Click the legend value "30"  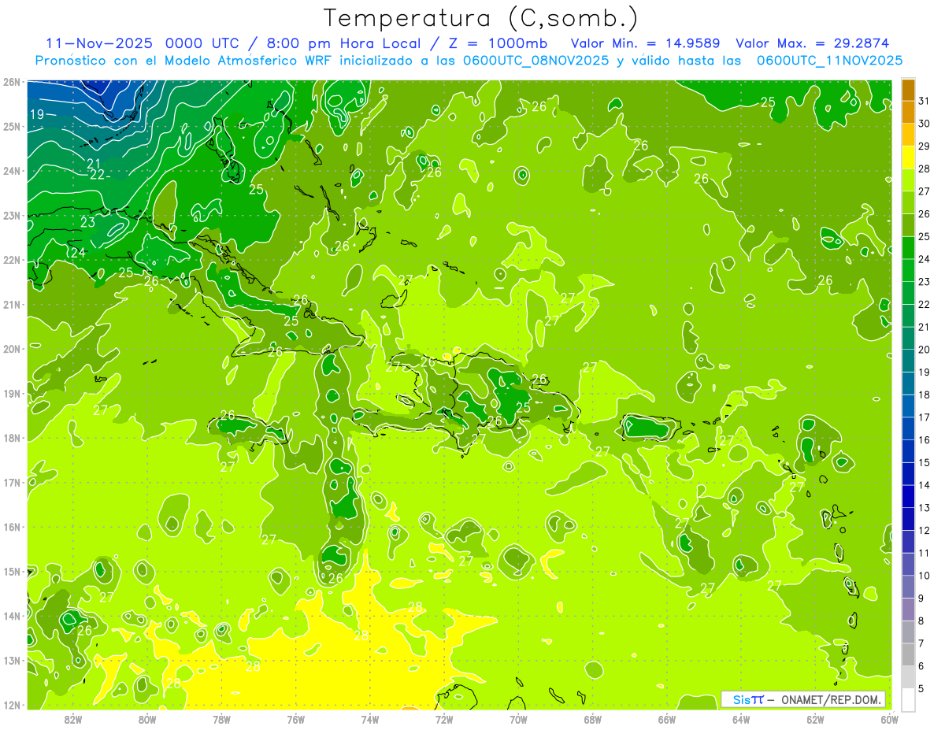click(x=925, y=124)
